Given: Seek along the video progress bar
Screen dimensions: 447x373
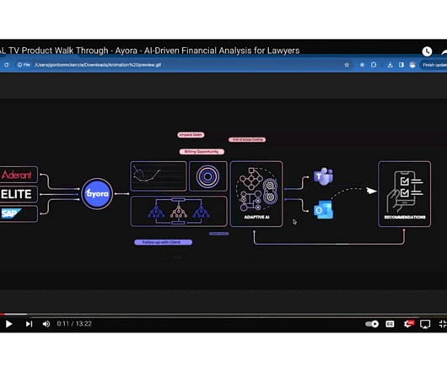Looking at the screenshot, I should 223,314.
